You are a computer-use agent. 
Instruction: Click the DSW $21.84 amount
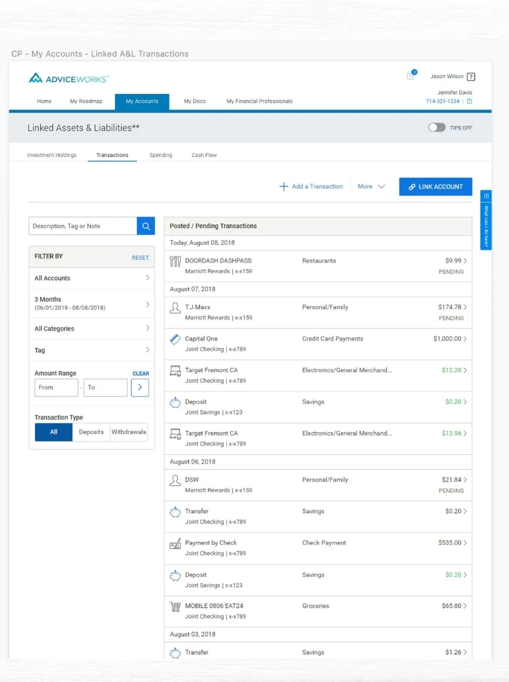[451, 480]
